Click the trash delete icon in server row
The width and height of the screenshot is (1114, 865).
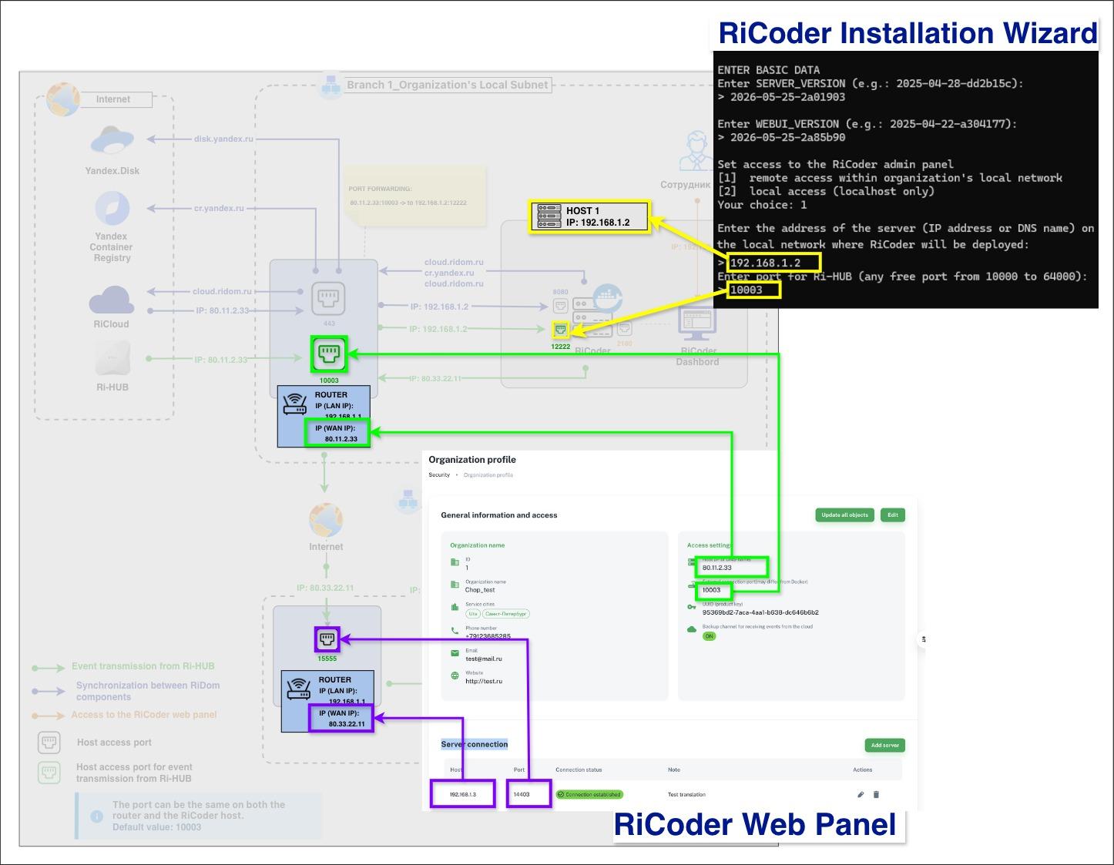tap(876, 794)
